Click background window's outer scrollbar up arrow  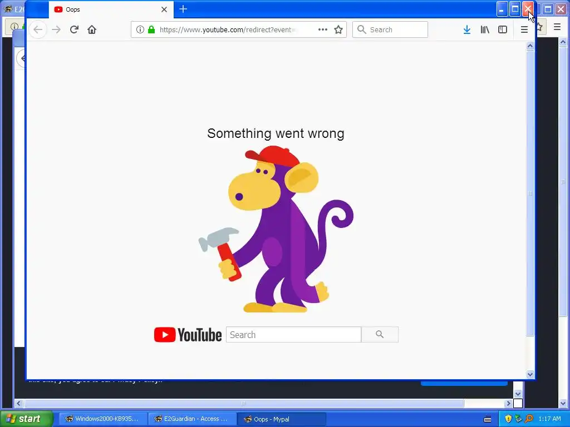coord(563,42)
